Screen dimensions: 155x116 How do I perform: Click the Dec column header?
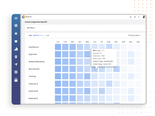tap(138, 42)
